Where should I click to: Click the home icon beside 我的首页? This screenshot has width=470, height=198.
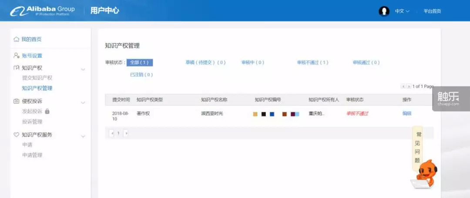(x=17, y=39)
